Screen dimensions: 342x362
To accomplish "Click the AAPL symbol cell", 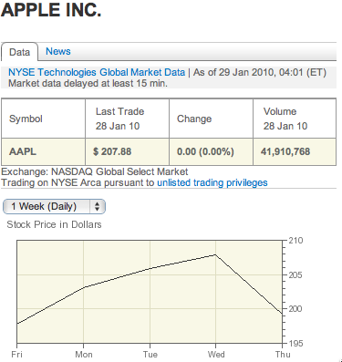I will click(x=44, y=151).
